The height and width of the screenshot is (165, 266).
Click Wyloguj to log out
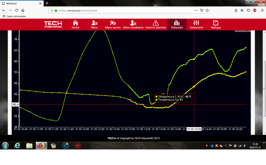[216, 24]
